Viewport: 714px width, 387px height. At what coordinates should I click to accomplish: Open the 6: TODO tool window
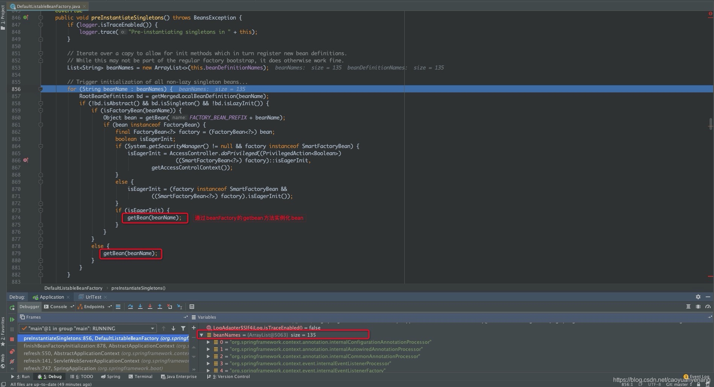(82, 376)
